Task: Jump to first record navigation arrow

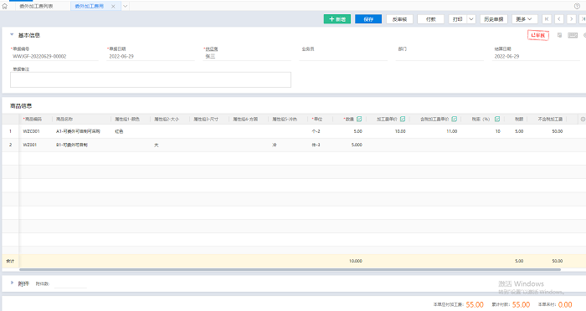Action: [x=547, y=19]
